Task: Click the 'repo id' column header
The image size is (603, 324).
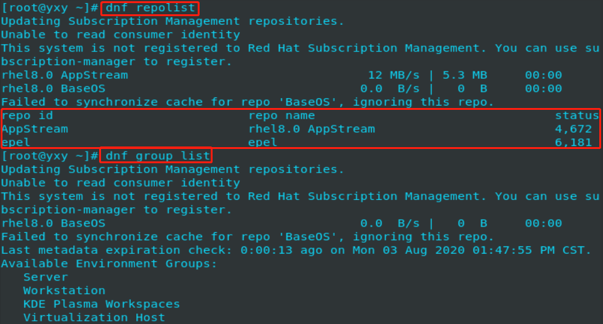Action: [x=27, y=115]
